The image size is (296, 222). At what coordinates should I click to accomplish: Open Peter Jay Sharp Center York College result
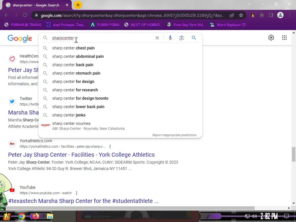point(81,155)
